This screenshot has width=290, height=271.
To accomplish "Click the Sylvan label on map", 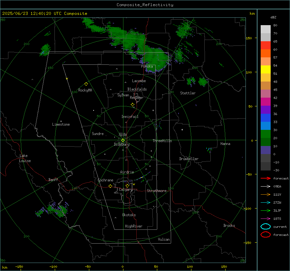I will 123,95.
